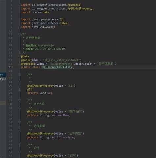Click the "JzCusotmerInfo" string value

[62, 64]
